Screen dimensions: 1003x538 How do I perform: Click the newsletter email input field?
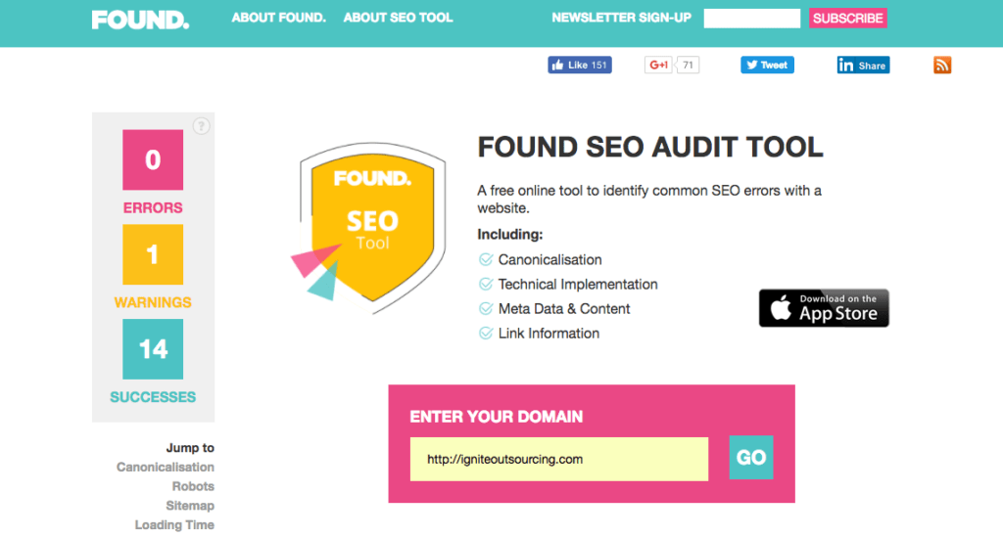click(752, 18)
